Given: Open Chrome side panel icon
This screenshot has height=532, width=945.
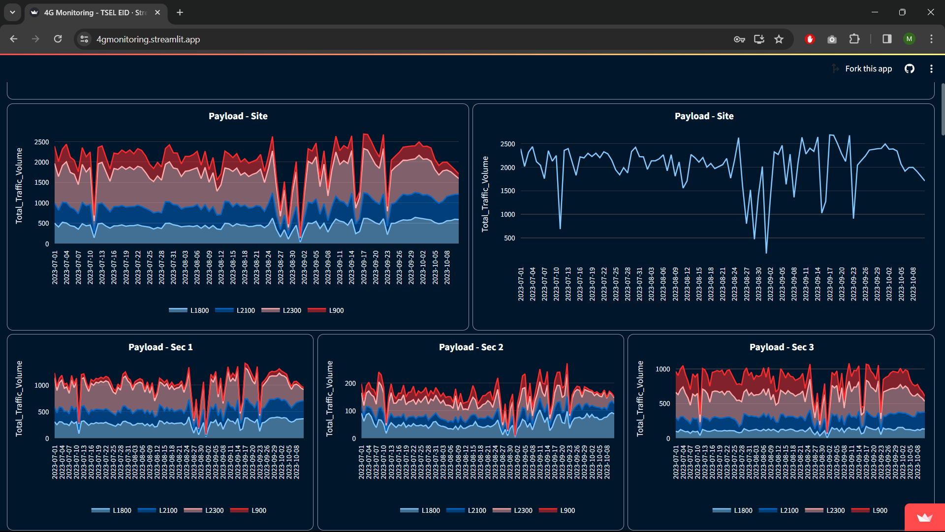Looking at the screenshot, I should (x=887, y=39).
